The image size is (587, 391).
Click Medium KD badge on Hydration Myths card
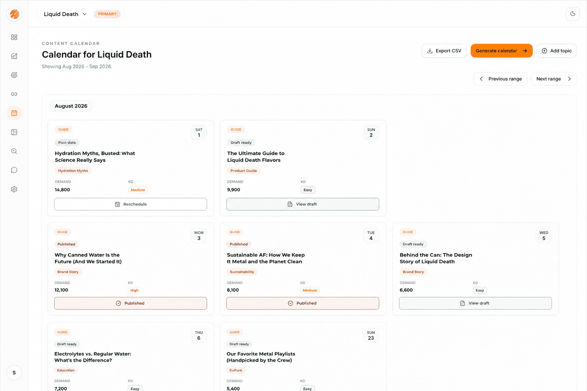click(x=138, y=190)
